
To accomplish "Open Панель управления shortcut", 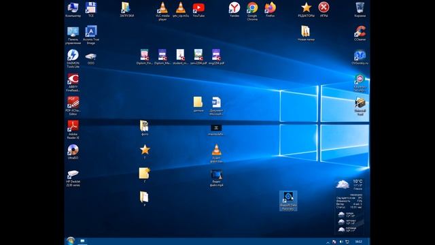I will [73, 35].
